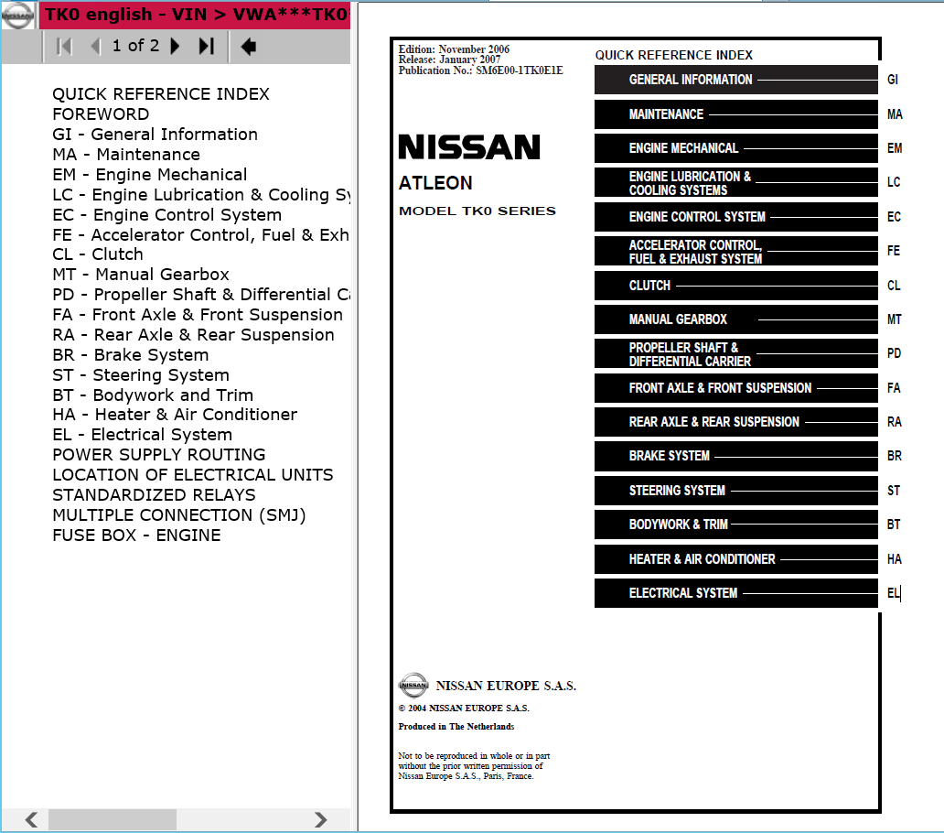Click ENGINE MECHANICAL bar in index page
The width and height of the screenshot is (944, 833).
click(735, 148)
